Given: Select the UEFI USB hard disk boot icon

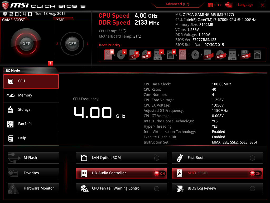Looking at the screenshot, I should coord(134,55).
